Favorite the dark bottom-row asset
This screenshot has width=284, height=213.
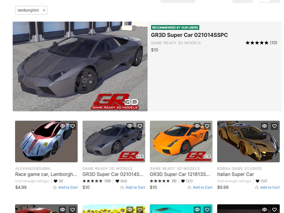(x=274, y=210)
